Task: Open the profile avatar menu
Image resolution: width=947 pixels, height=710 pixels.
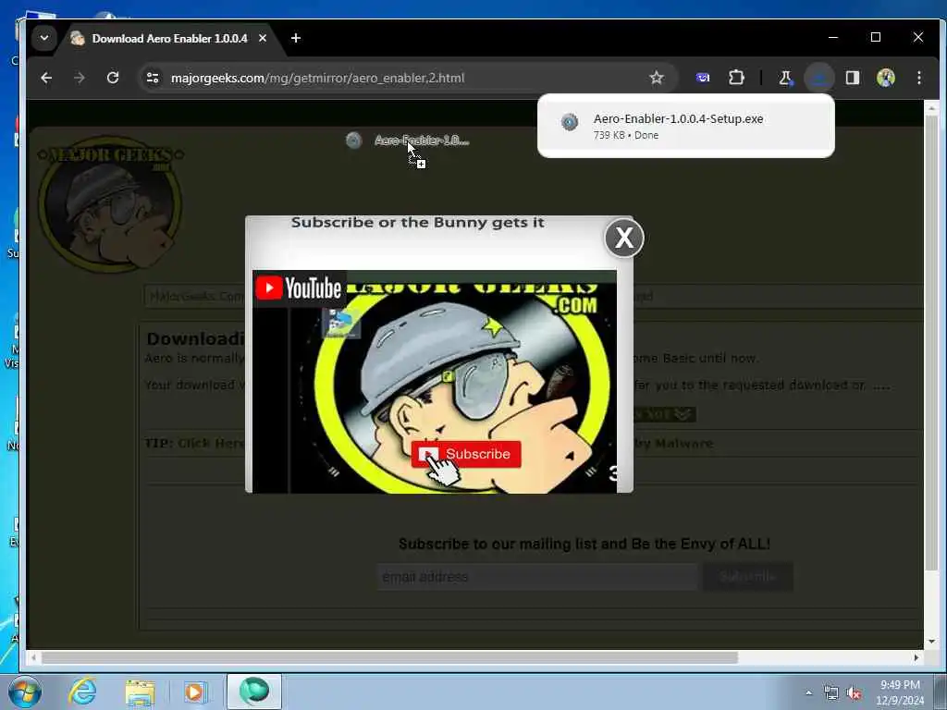Action: 885,78
